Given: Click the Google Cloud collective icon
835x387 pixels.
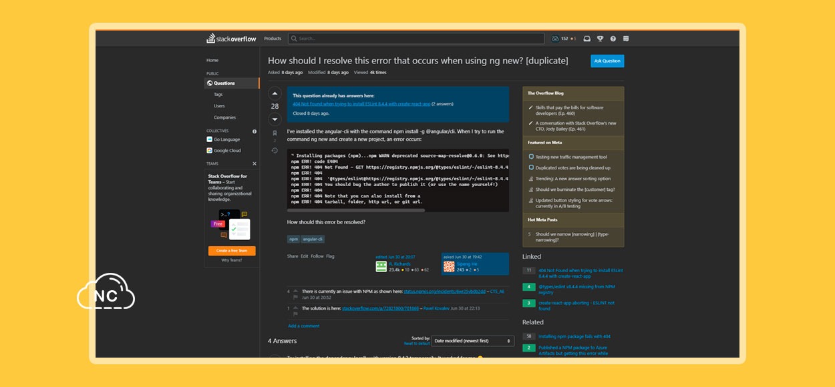Looking at the screenshot, I should click(x=210, y=151).
